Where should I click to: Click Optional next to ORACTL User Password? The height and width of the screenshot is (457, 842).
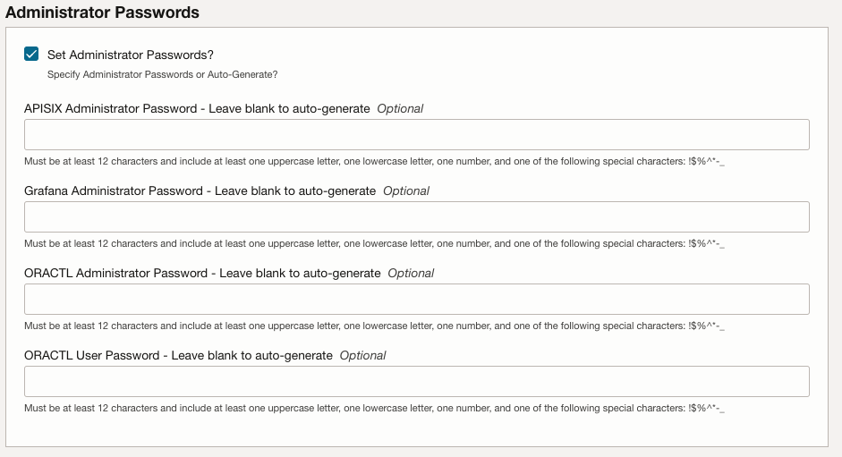pyautogui.click(x=362, y=356)
